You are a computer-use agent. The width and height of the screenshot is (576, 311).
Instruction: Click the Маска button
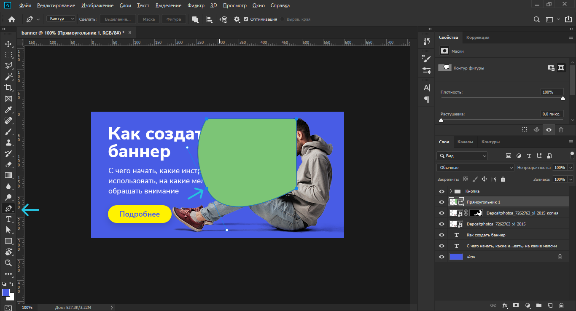[x=148, y=19]
